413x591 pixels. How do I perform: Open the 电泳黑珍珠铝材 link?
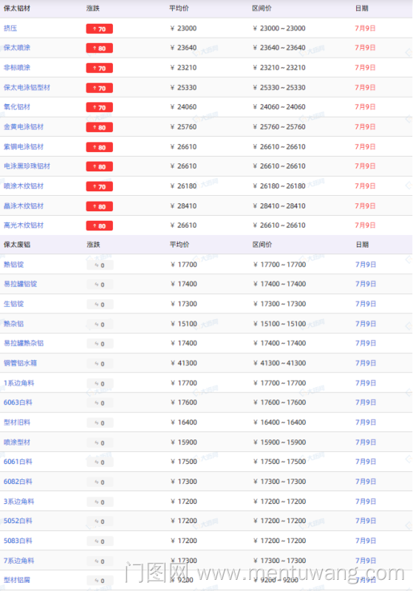[27, 166]
